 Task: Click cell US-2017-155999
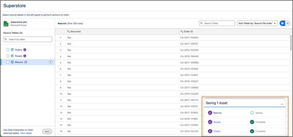pyautogui.click(x=189, y=63)
